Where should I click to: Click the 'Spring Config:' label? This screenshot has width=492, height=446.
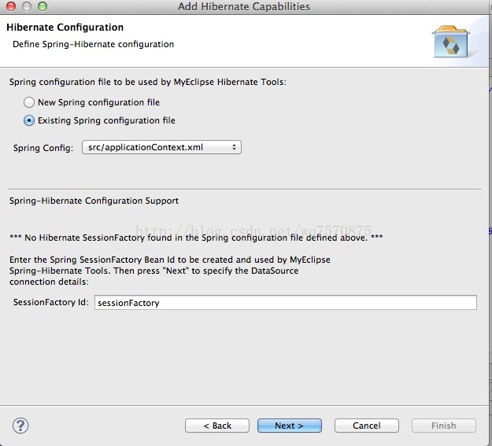click(x=43, y=148)
